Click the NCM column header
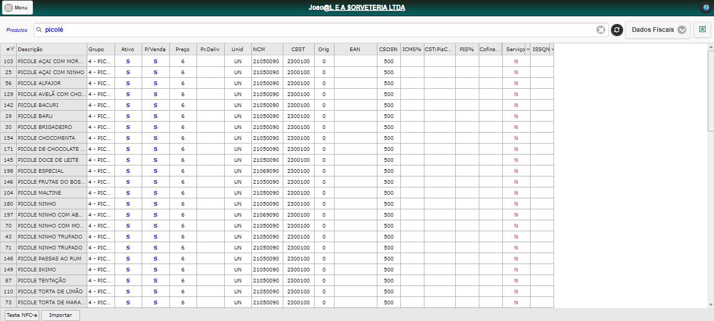The height and width of the screenshot is (321, 714). tap(267, 50)
